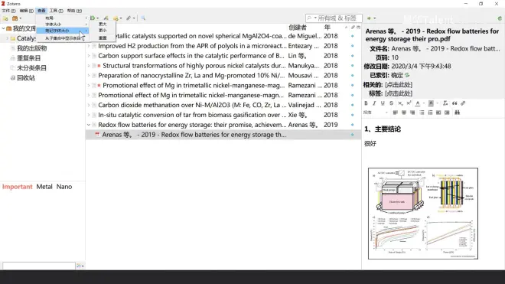Open the text color picker arrow
The width and height of the screenshot is (505, 284).
pos(424,103)
